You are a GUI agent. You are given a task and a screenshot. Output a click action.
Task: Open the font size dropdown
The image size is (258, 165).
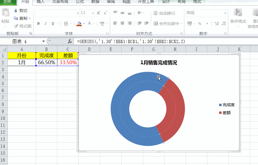tap(93, 13)
